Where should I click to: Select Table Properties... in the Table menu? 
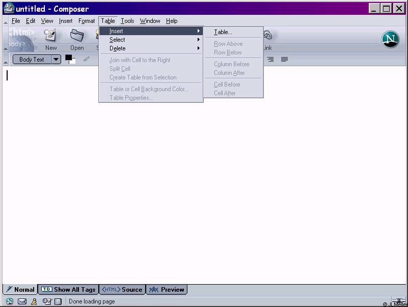151,98
